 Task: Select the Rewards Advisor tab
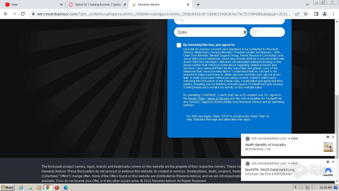click(160, 5)
